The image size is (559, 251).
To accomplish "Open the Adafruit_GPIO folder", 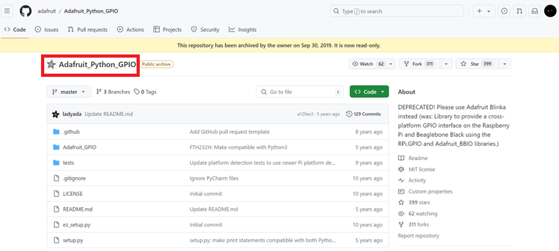I will [x=79, y=147].
